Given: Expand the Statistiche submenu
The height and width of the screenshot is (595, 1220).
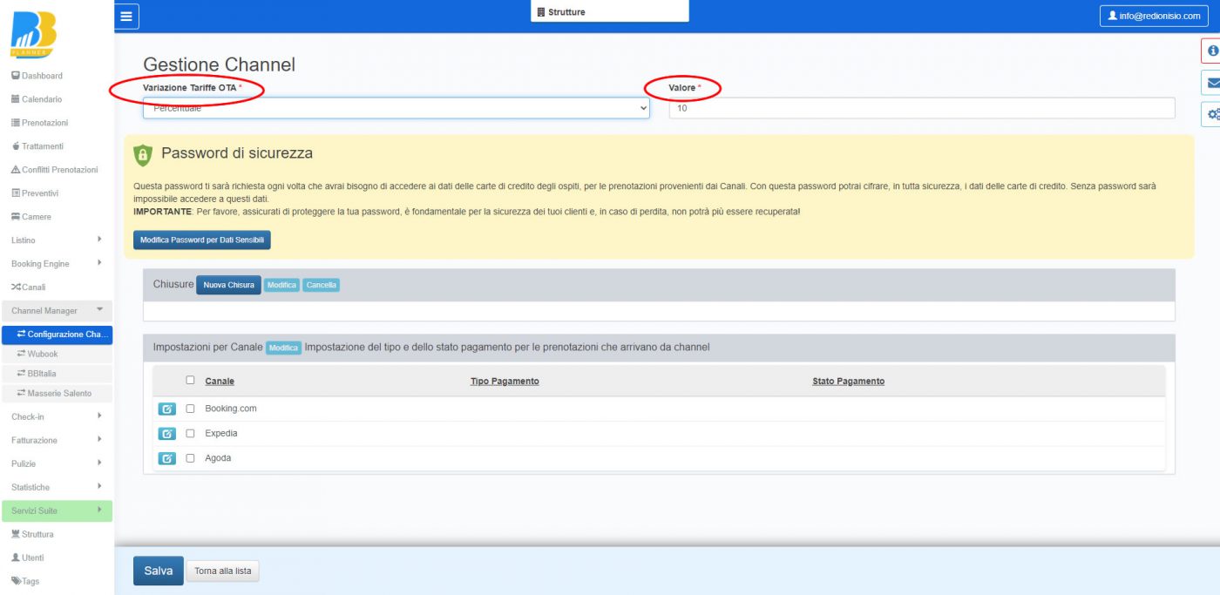Looking at the screenshot, I should (x=57, y=487).
